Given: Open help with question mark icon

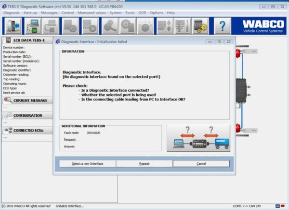Looking at the screenshot, I should pyautogui.click(x=223, y=26).
